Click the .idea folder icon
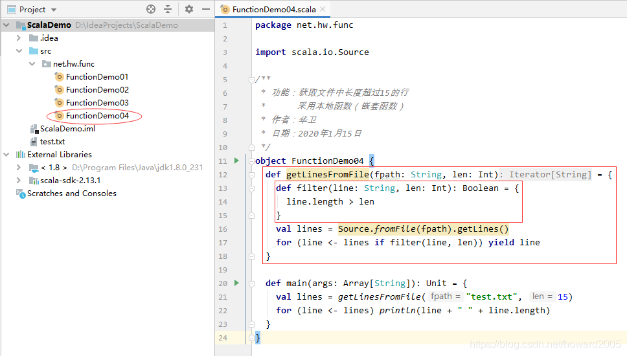627x356 pixels. click(x=34, y=38)
